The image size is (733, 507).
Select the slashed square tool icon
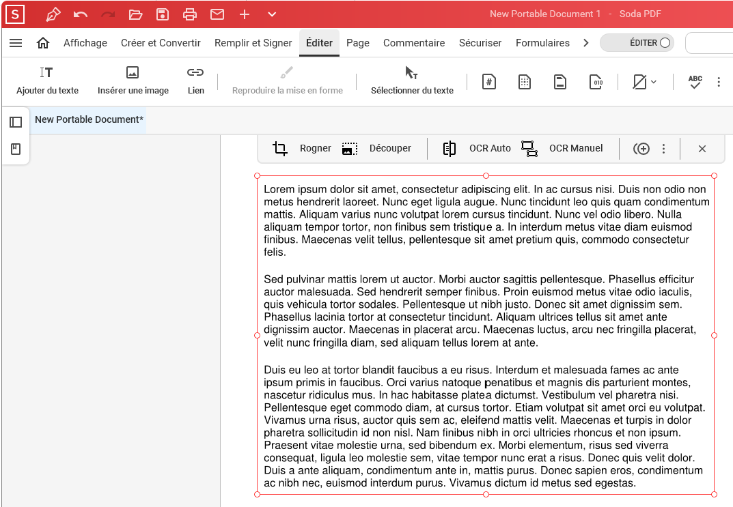point(639,82)
